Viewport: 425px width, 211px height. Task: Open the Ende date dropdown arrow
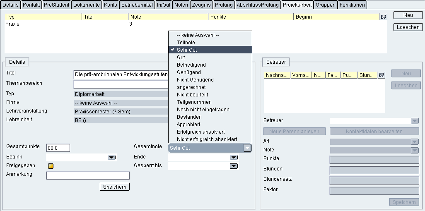click(x=234, y=158)
